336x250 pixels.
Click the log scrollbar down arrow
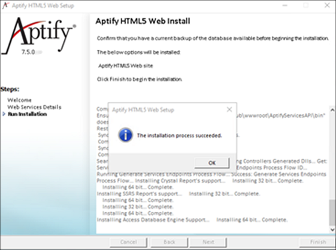coord(332,230)
